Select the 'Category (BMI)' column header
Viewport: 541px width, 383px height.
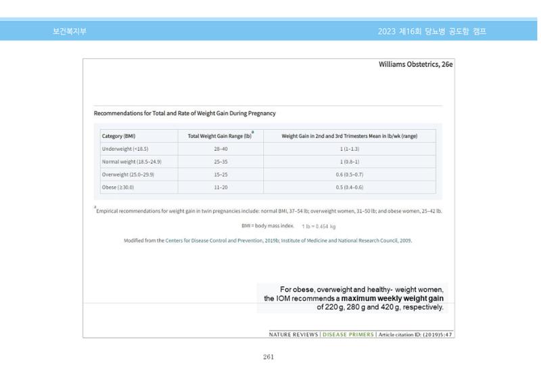(119, 136)
